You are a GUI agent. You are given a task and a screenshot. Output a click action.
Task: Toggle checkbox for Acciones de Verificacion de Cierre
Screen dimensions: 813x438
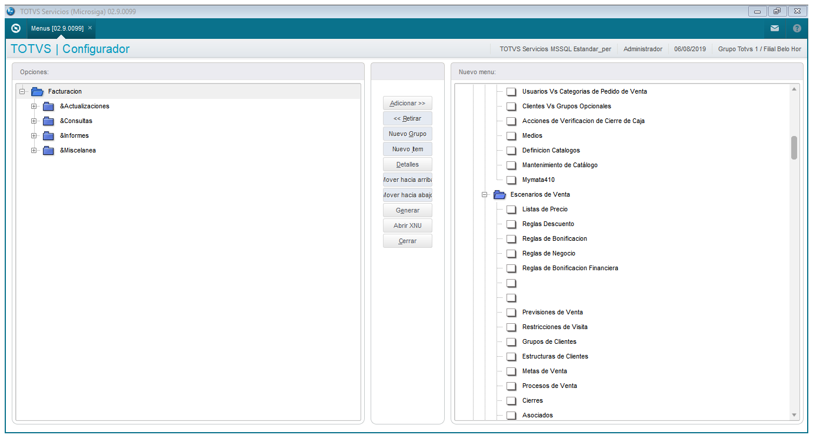[x=511, y=121]
